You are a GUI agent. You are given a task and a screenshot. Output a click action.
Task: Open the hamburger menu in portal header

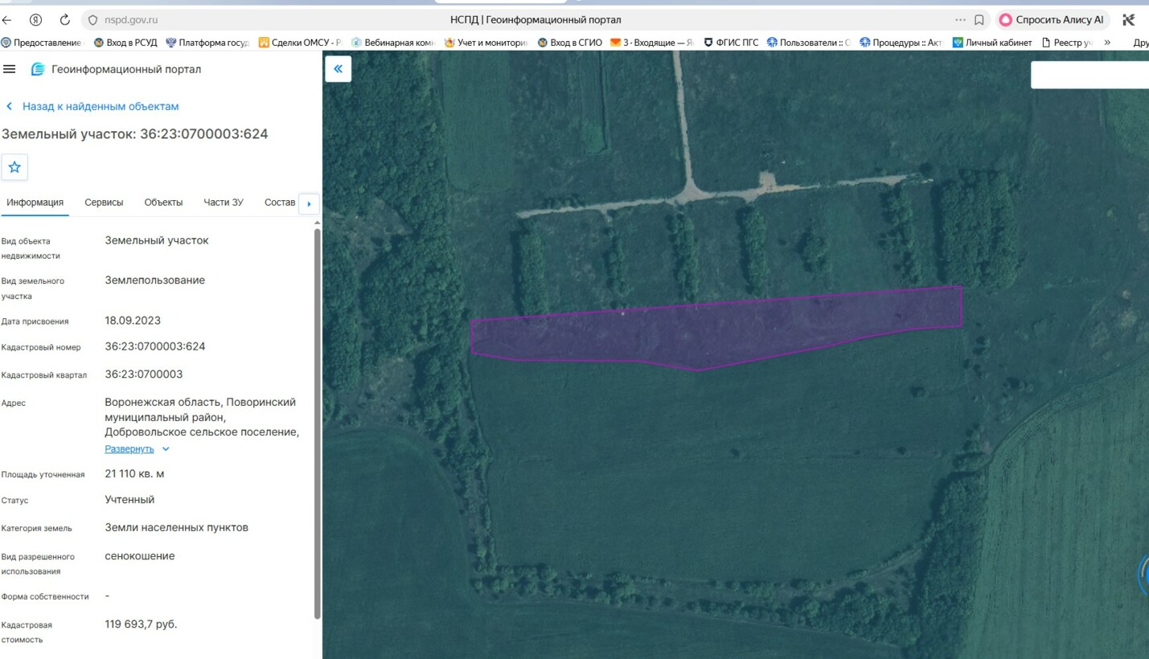coord(10,69)
